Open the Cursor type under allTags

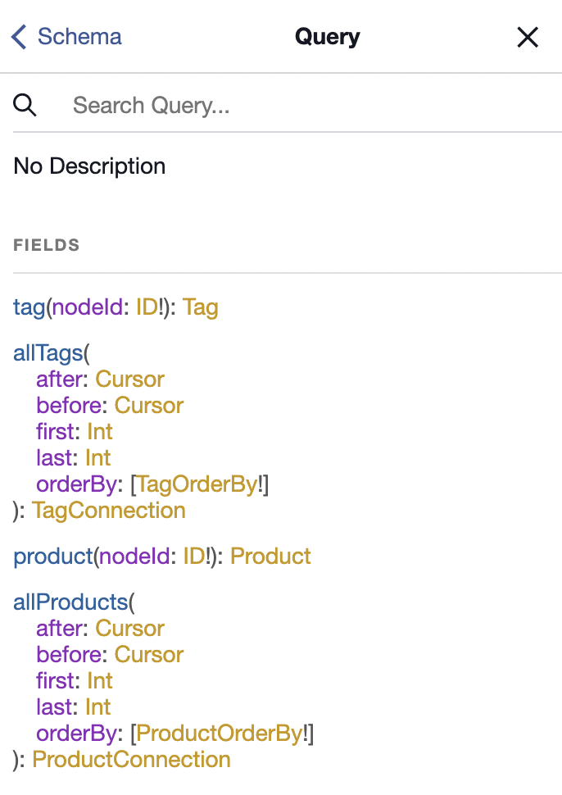coord(129,379)
